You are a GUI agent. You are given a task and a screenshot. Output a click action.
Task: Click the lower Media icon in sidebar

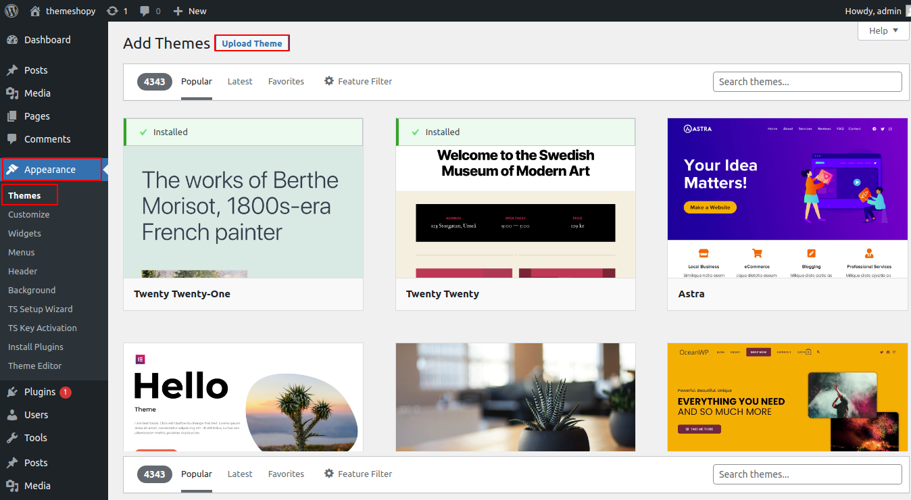[12, 486]
